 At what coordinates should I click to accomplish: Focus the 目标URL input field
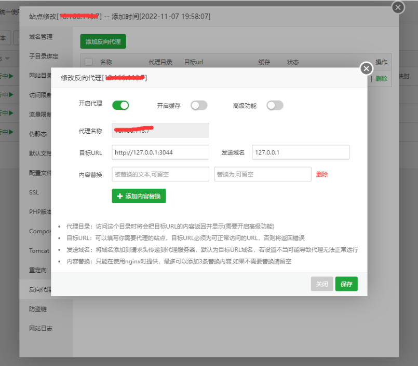[x=160, y=152]
